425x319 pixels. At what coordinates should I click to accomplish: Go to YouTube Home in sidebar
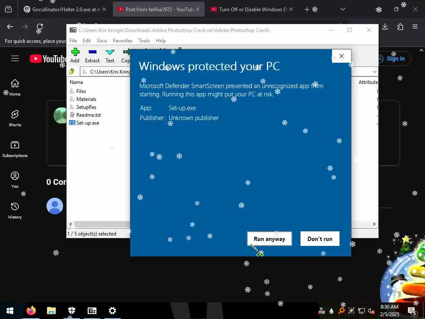(x=15, y=87)
